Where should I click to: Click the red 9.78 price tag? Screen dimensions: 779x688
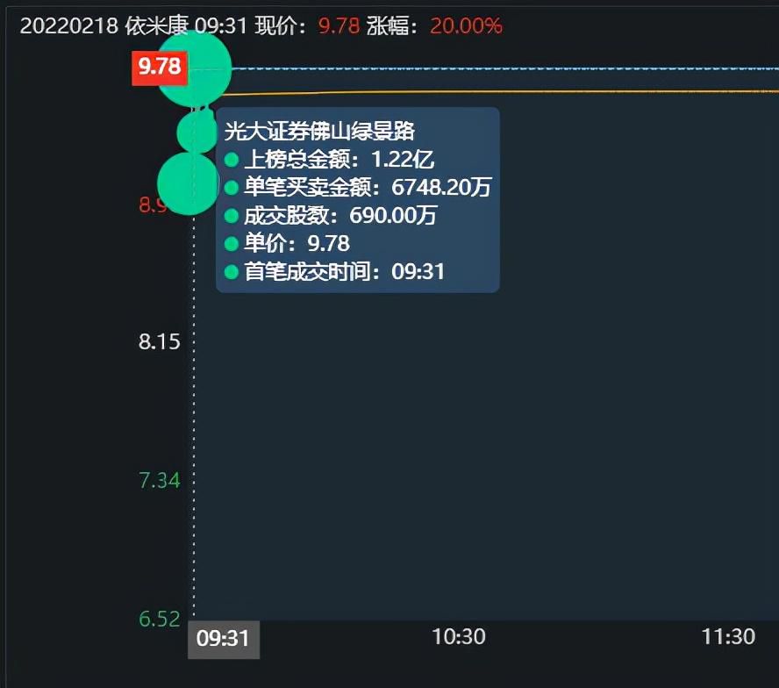[x=158, y=68]
